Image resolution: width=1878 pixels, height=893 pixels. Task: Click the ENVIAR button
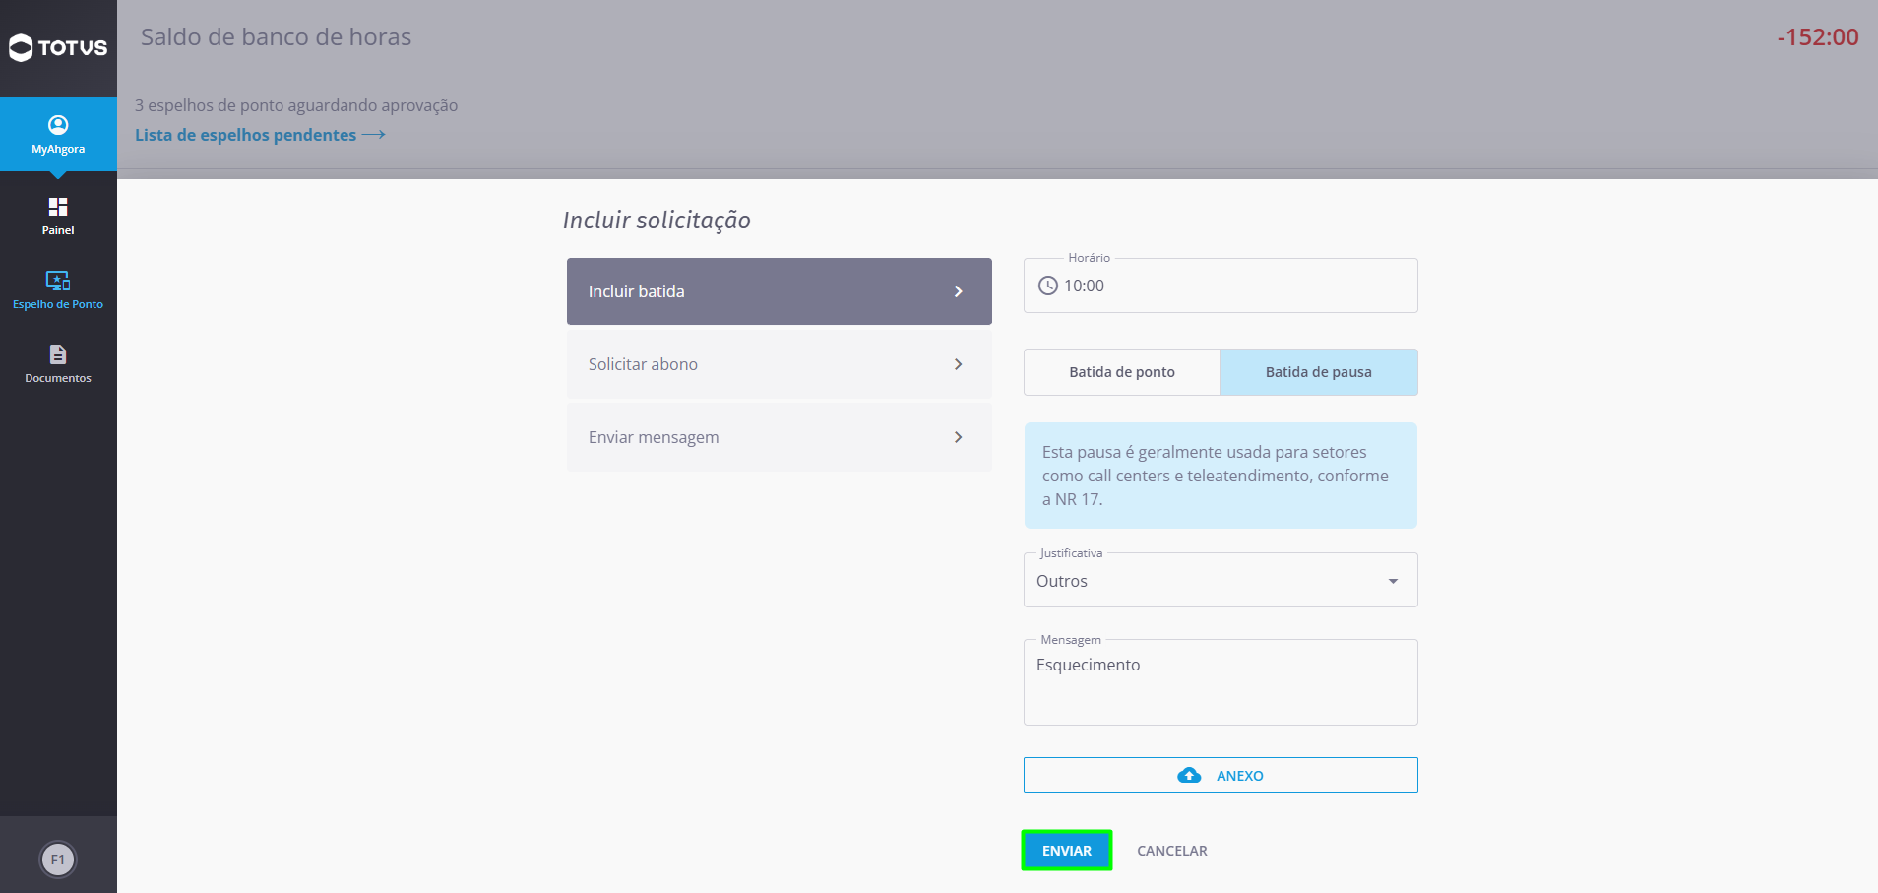coord(1067,851)
